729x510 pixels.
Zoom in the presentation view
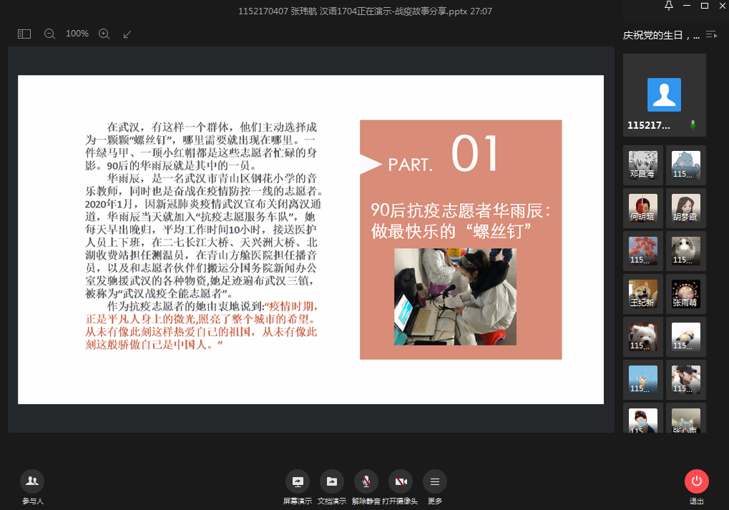[104, 34]
